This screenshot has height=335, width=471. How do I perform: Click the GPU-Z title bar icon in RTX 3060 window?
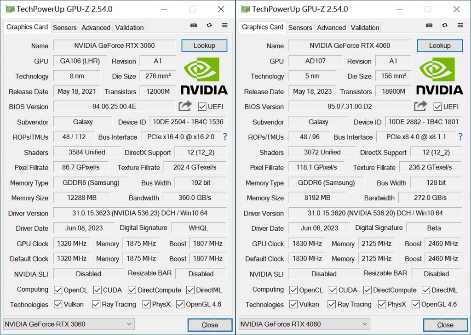10,9
